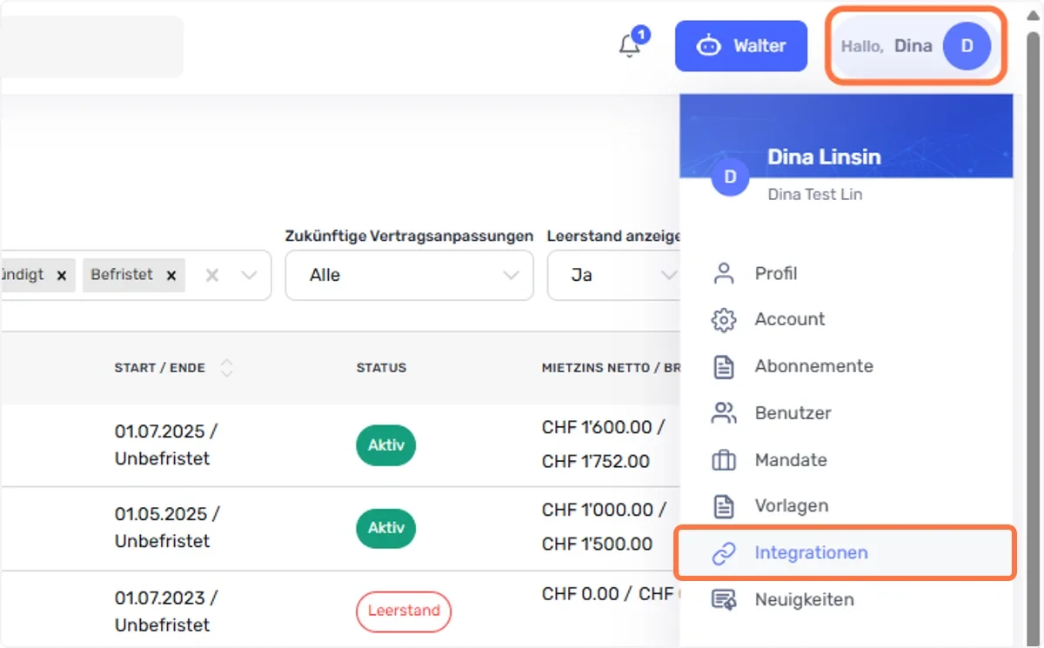Click the D avatar in the header

coord(967,46)
